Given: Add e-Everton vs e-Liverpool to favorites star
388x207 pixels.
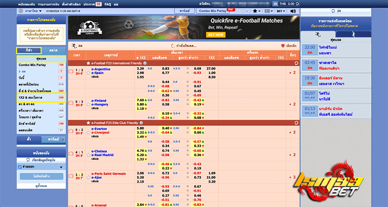Looking at the screenshot, I should point(88,133).
